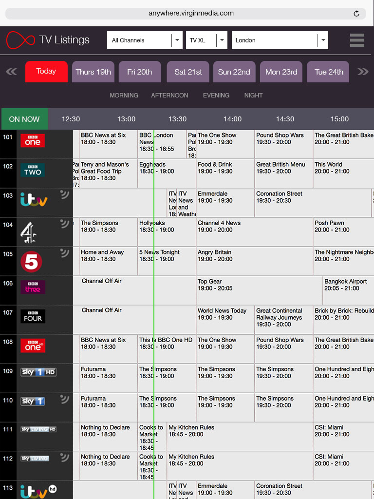374x499 pixels.
Task: Select the Channel 4 logo
Action: tap(28, 232)
